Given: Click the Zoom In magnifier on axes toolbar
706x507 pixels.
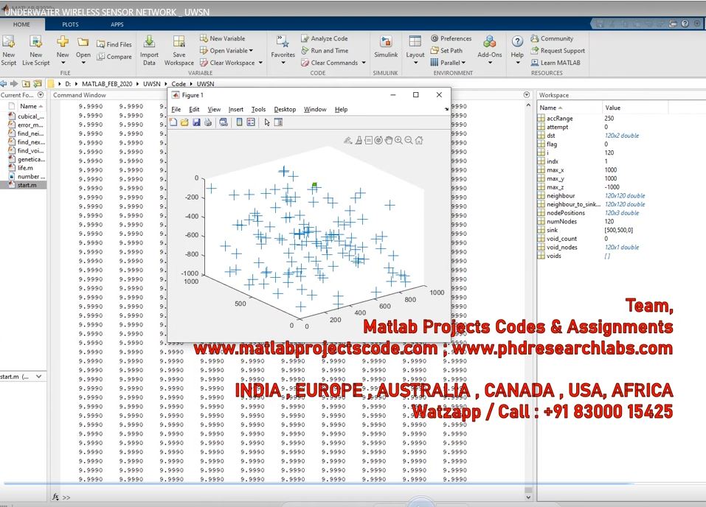Looking at the screenshot, I should point(398,140).
